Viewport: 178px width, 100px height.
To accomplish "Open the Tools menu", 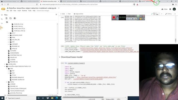I will click(30, 11).
